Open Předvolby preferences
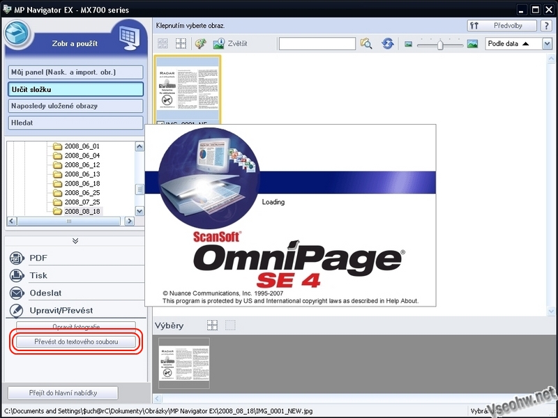The width and height of the screenshot is (558, 418). 502,26
